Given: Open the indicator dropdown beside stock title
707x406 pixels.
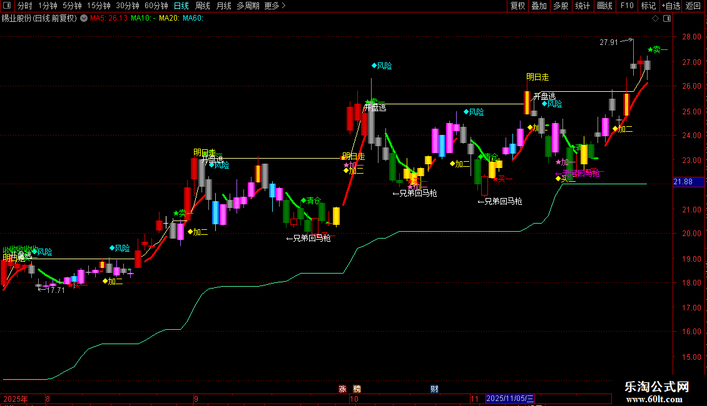Looking at the screenshot, I should tap(84, 18).
